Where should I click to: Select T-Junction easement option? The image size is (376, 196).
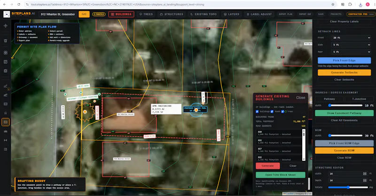[x=359, y=99]
